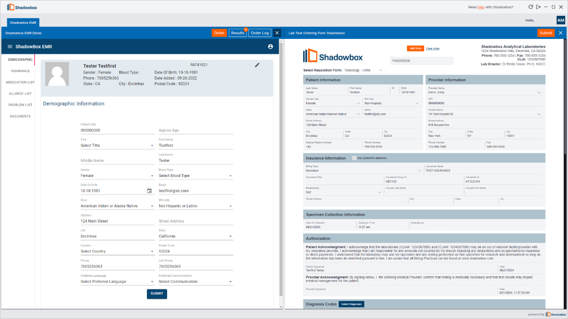The image size is (568, 319).
Task: Open the Medication List sidebar section
Action: (x=20, y=82)
